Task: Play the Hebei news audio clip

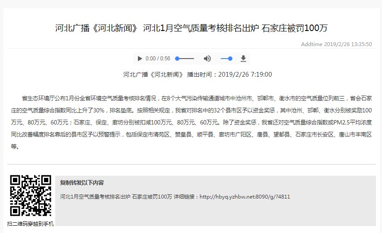Action: coord(140,59)
